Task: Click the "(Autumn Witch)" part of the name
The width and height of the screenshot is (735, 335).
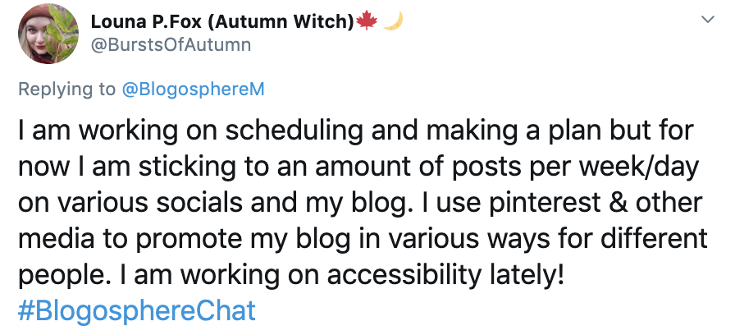Action: tap(289, 21)
